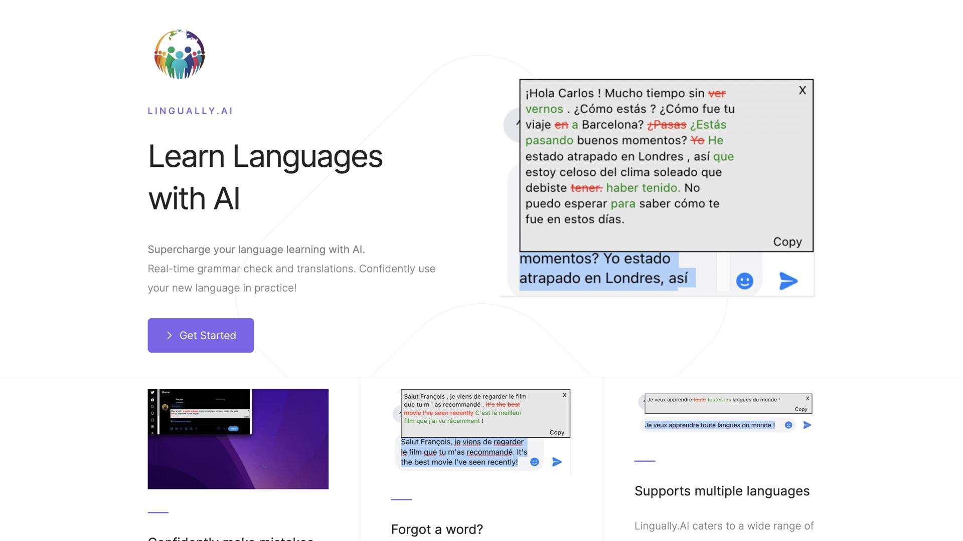Close the Salut François correction popup
The height and width of the screenshot is (541, 963).
pyautogui.click(x=564, y=395)
